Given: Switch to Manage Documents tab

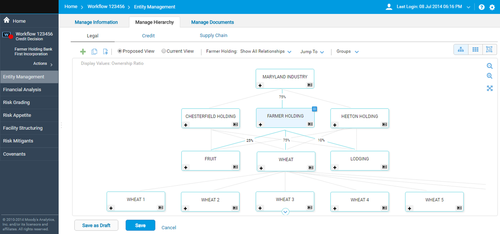Looking at the screenshot, I should (212, 22).
